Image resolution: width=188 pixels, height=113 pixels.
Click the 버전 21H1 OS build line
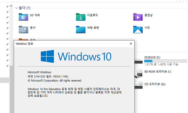click(x=48, y=76)
